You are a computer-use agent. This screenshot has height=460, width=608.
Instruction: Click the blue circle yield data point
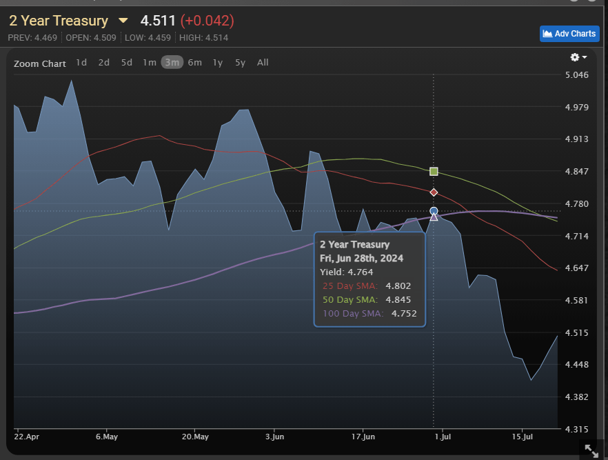(434, 210)
